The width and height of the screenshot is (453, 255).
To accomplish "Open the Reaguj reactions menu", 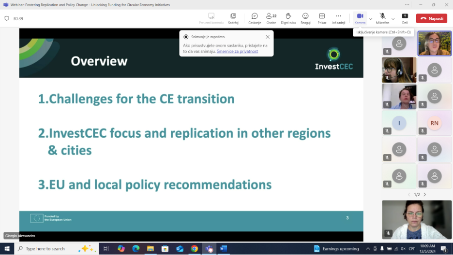I will click(305, 18).
